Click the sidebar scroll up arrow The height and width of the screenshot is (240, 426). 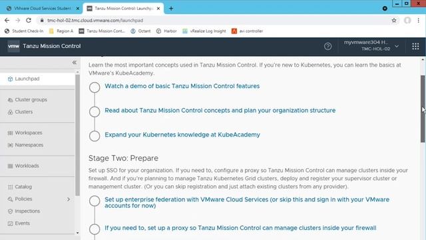pos(77,72)
